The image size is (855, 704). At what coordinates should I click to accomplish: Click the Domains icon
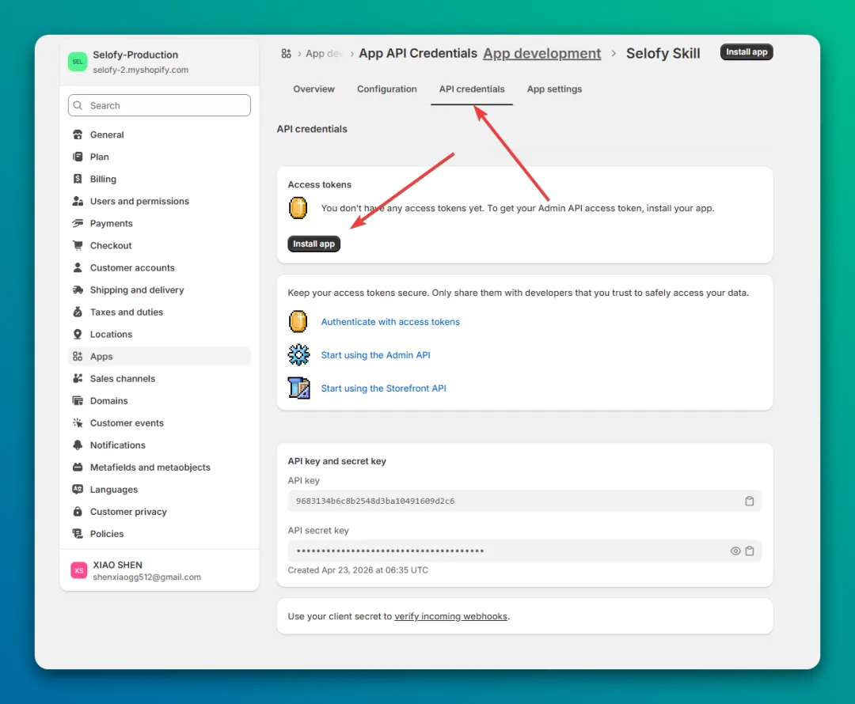tap(78, 400)
